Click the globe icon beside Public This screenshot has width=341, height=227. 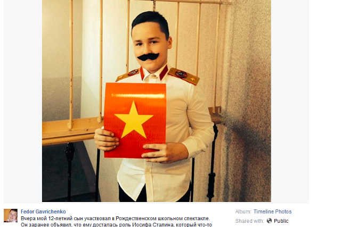(x=269, y=221)
